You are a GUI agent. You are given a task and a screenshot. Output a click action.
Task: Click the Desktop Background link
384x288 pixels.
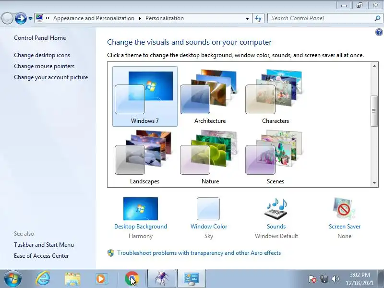(141, 227)
